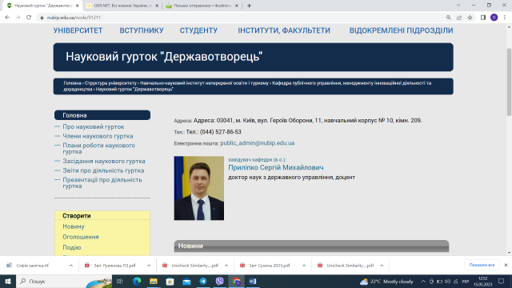Select 'Головна' in the left sidebar
Screen dimensions: 512x288
tap(102, 115)
